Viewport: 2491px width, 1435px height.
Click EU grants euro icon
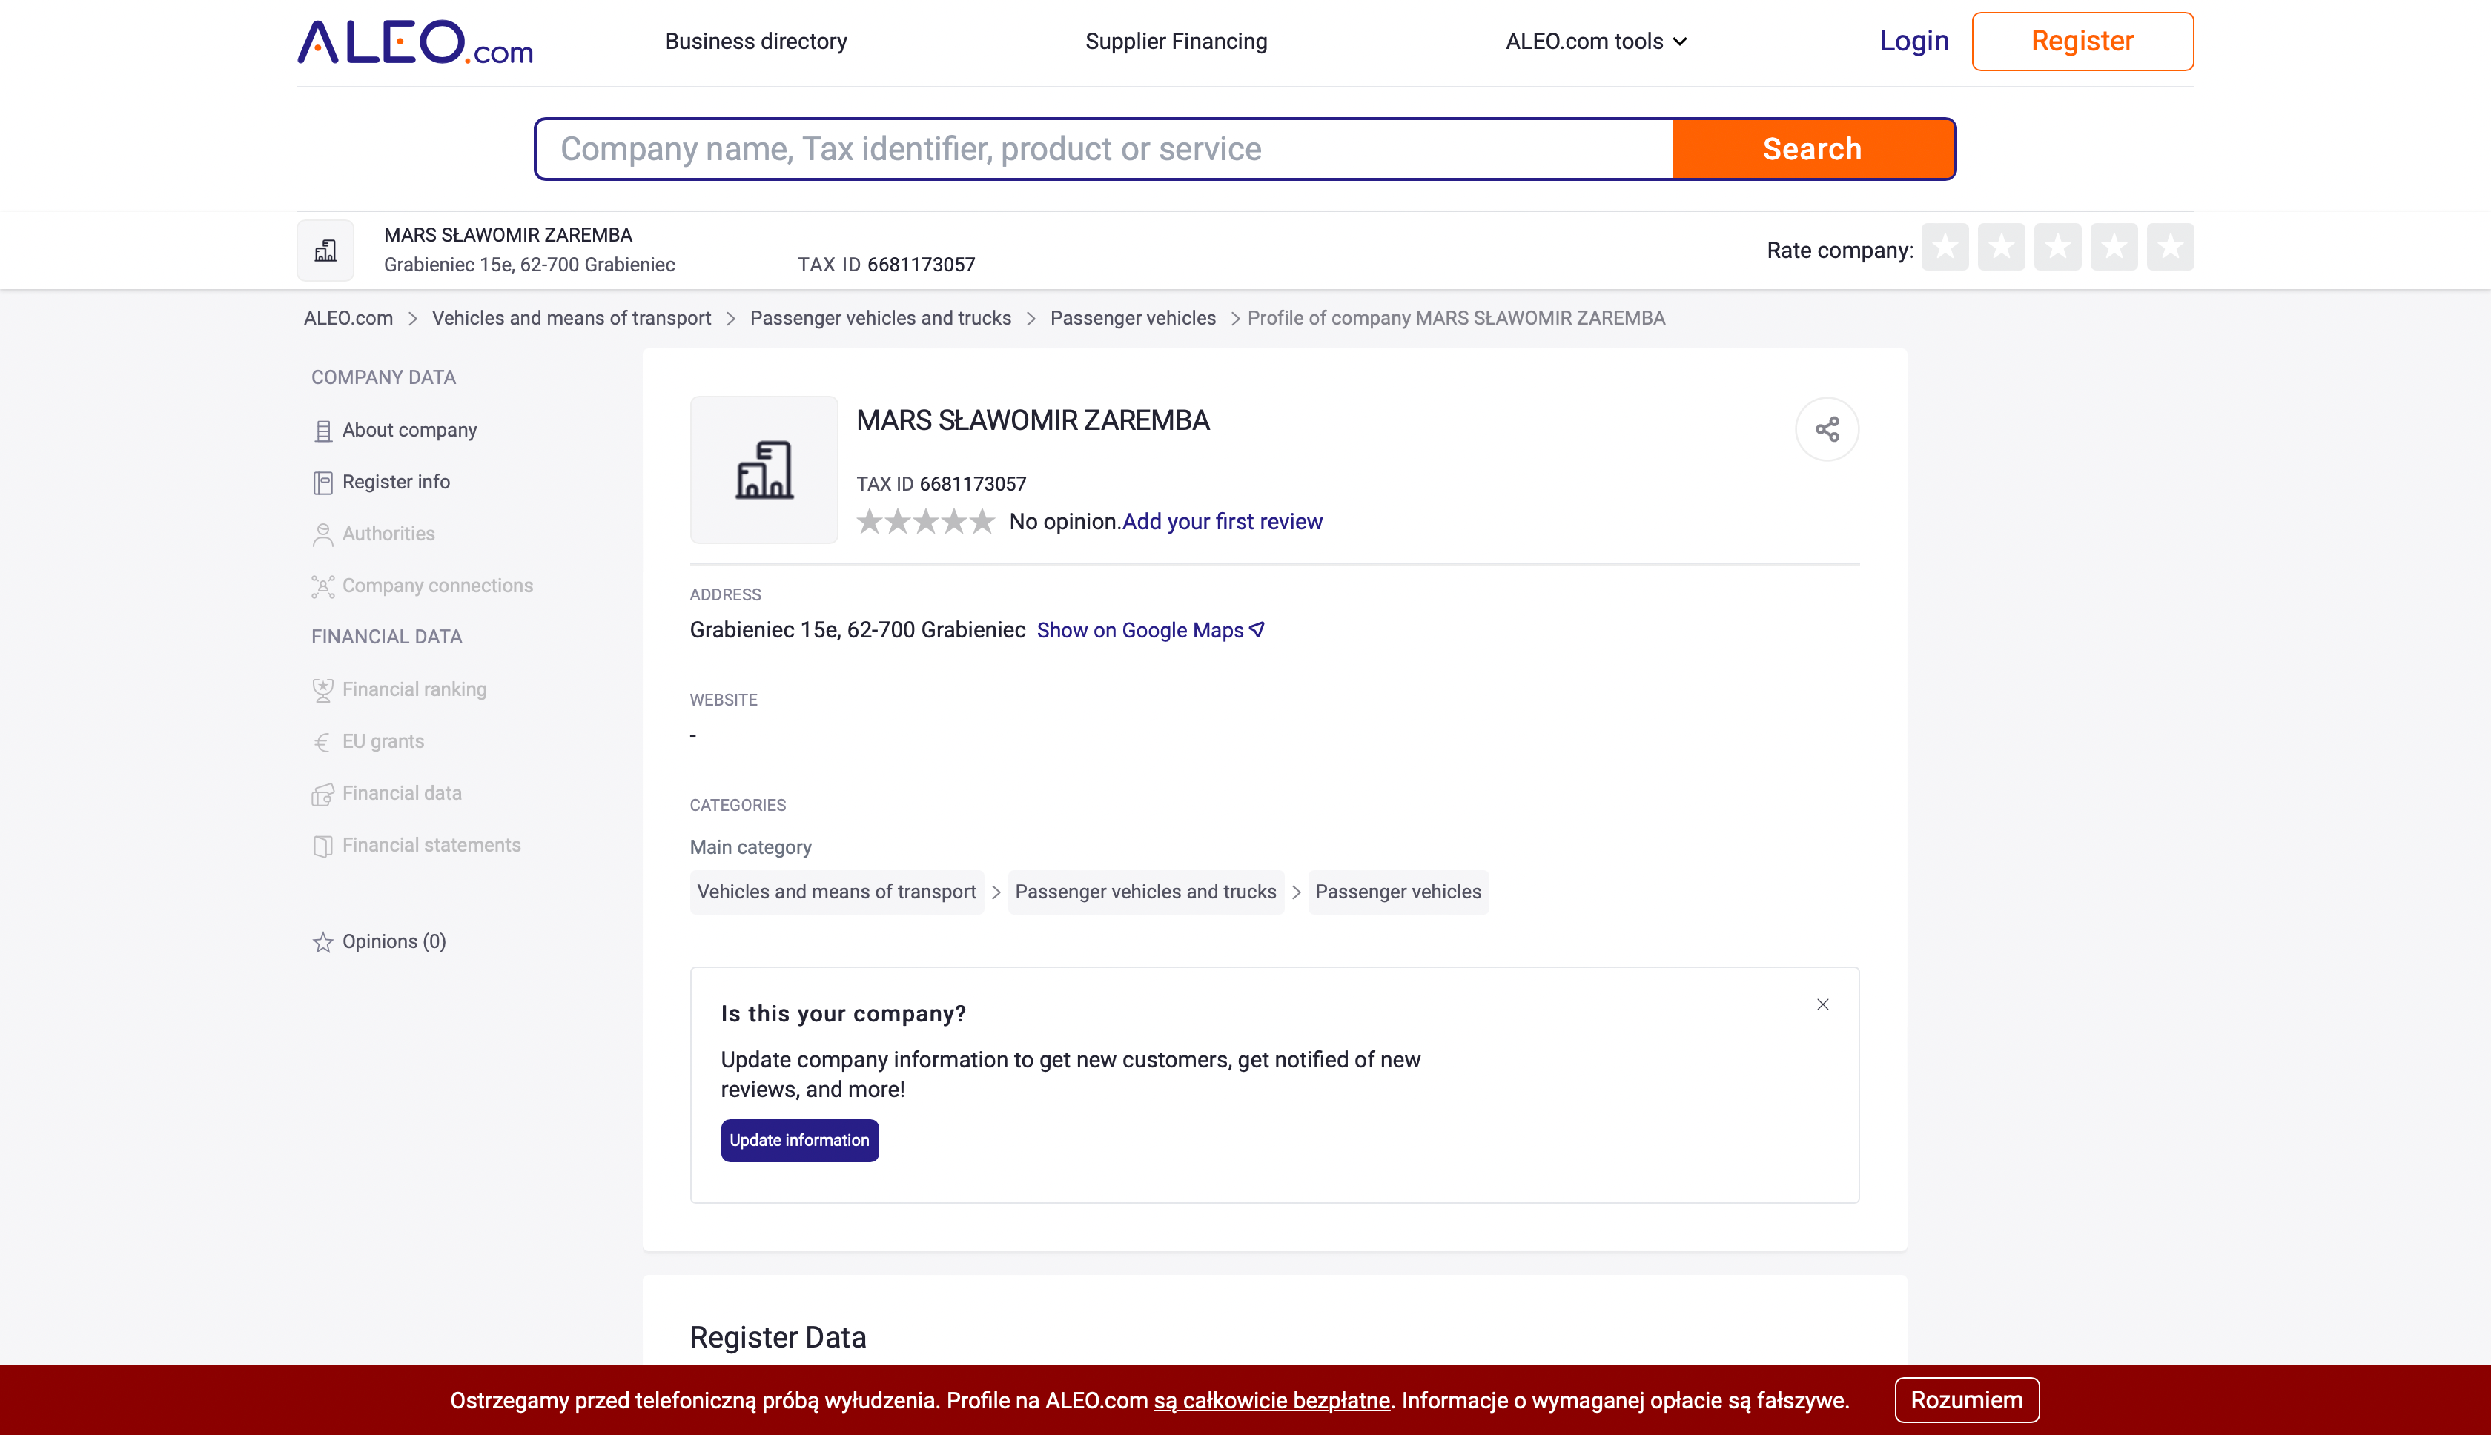coord(322,743)
